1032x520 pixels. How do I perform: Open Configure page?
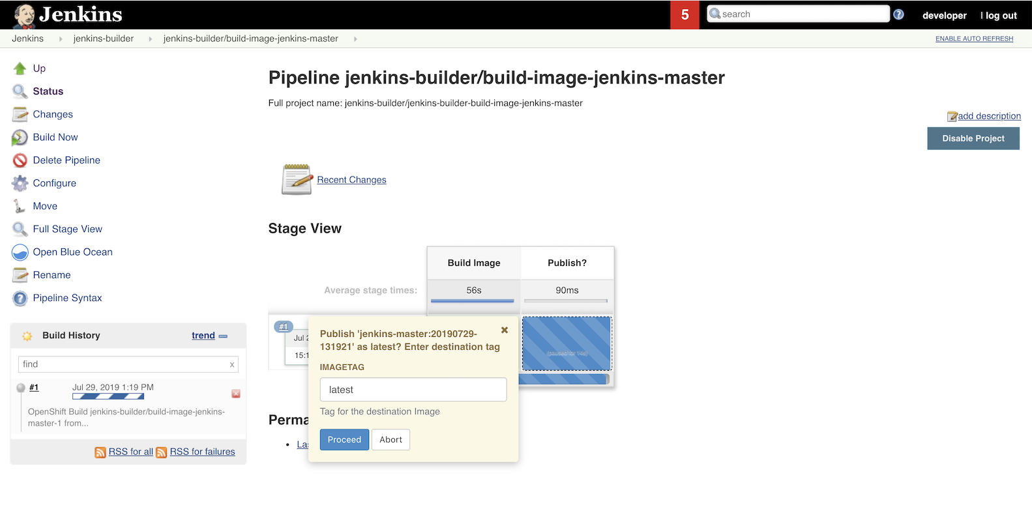pos(55,183)
